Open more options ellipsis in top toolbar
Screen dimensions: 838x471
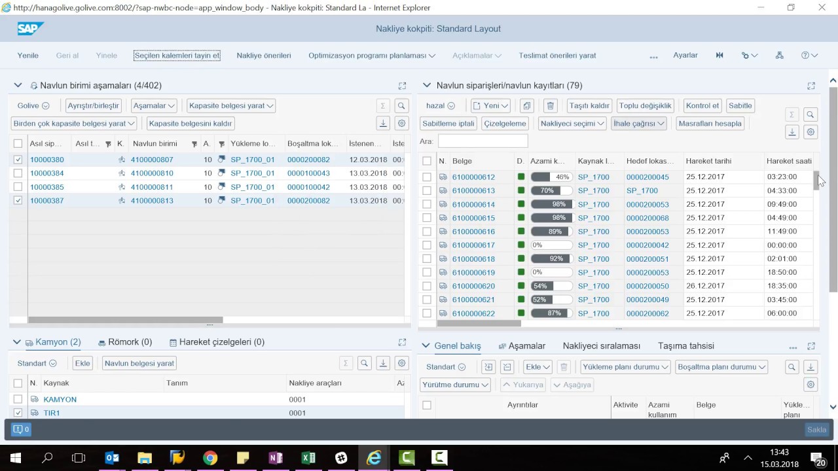click(653, 57)
